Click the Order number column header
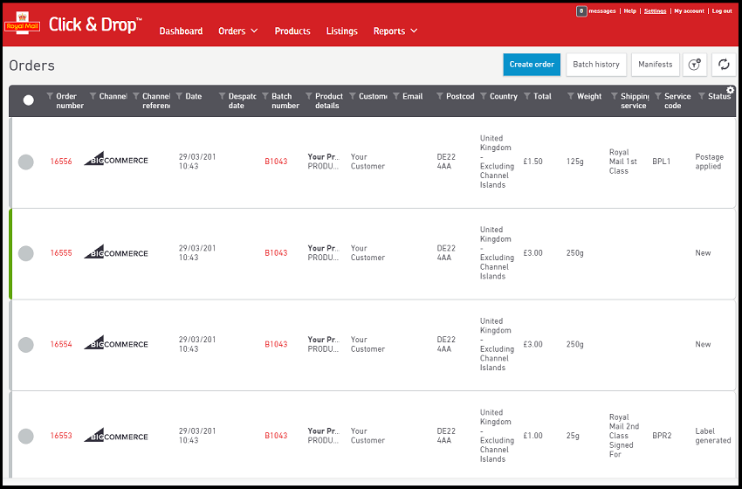 (x=70, y=100)
